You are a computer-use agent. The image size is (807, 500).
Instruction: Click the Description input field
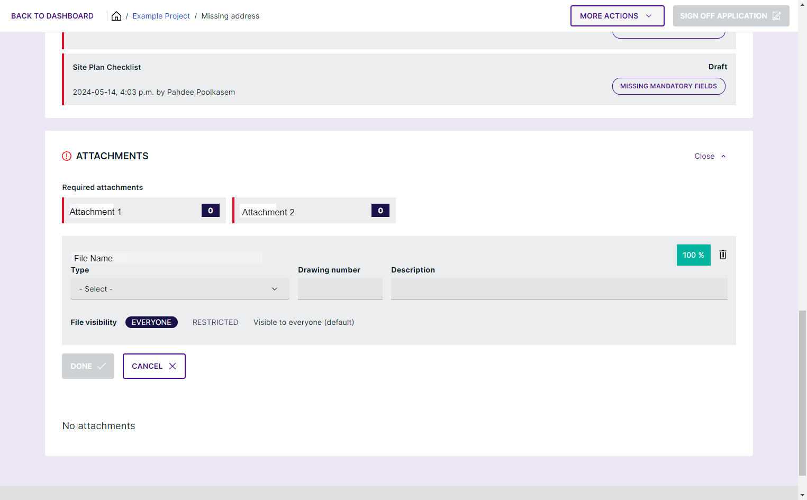click(x=559, y=289)
